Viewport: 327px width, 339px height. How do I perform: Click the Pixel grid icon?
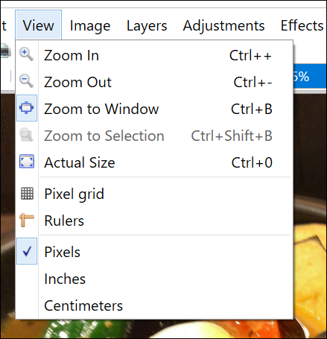(27, 194)
